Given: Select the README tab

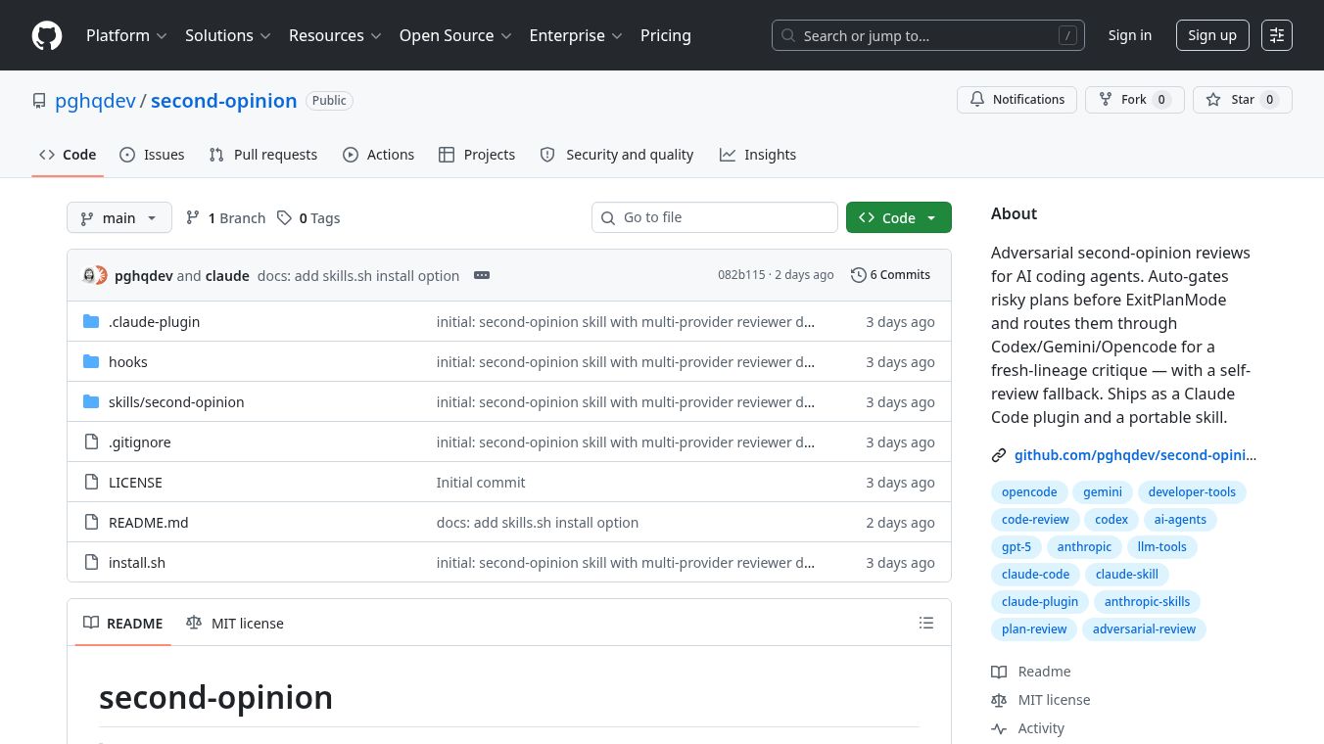Looking at the screenshot, I should 123,624.
